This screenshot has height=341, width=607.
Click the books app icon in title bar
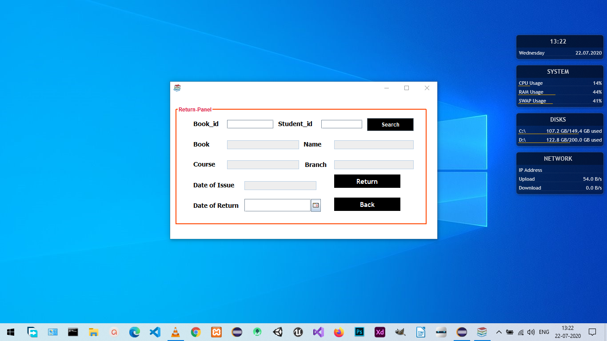pos(177,88)
